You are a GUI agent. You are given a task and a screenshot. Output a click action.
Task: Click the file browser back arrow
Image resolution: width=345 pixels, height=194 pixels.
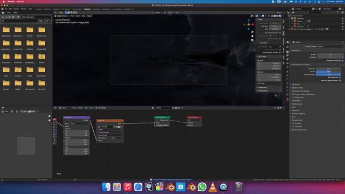(3, 17)
